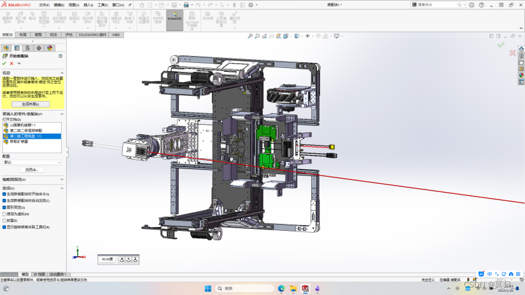Expand the 缩略图预览 section

click(x=62, y=180)
